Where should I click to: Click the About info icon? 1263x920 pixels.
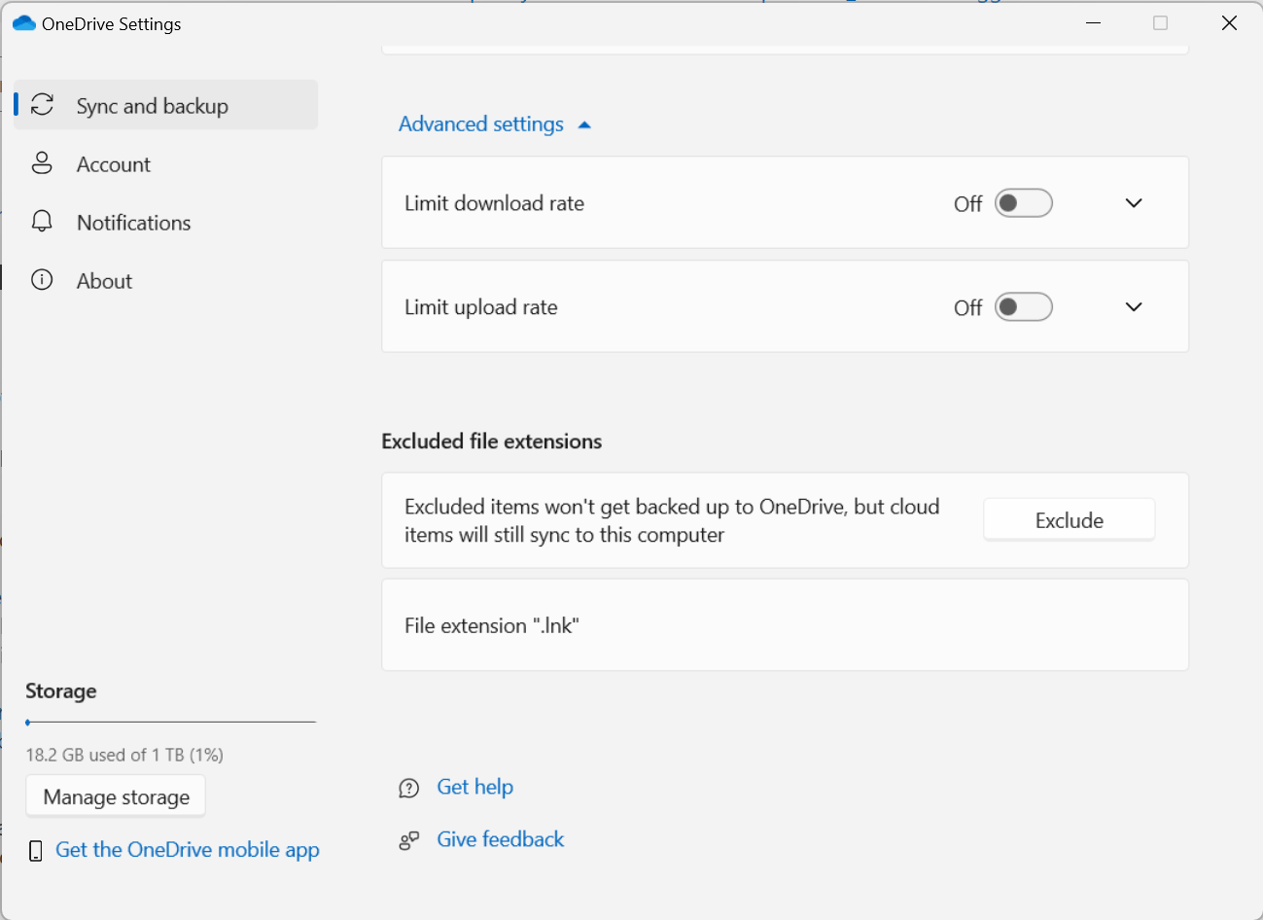[42, 280]
